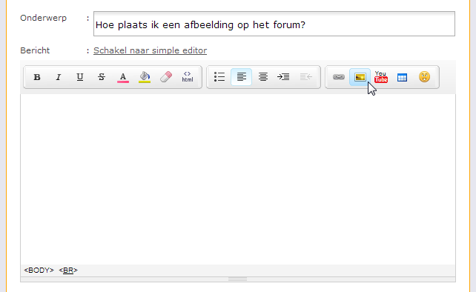Image resolution: width=476 pixels, height=292 pixels.
Task: Click Schakel naar simple editor link
Action: pos(150,50)
